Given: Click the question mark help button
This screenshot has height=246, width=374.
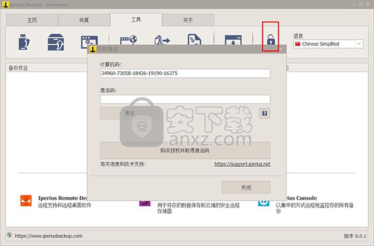Looking at the screenshot, I should coord(264,113).
